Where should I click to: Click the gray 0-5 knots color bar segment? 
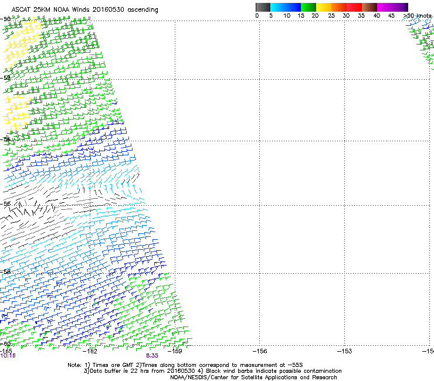click(x=263, y=7)
